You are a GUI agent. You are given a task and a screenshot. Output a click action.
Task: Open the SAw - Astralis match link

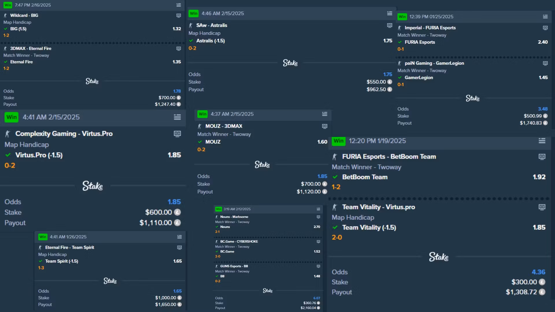click(x=212, y=25)
